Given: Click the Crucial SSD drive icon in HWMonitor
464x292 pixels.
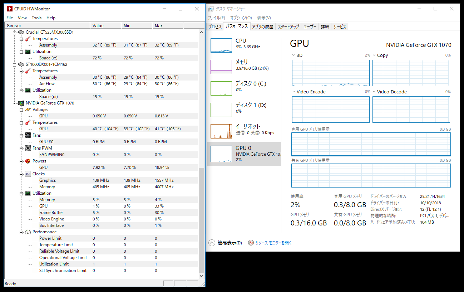Looking at the screenshot, I should point(21,32).
